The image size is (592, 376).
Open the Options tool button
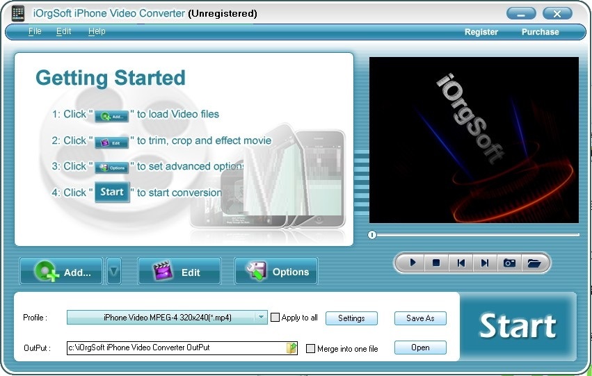click(x=276, y=271)
